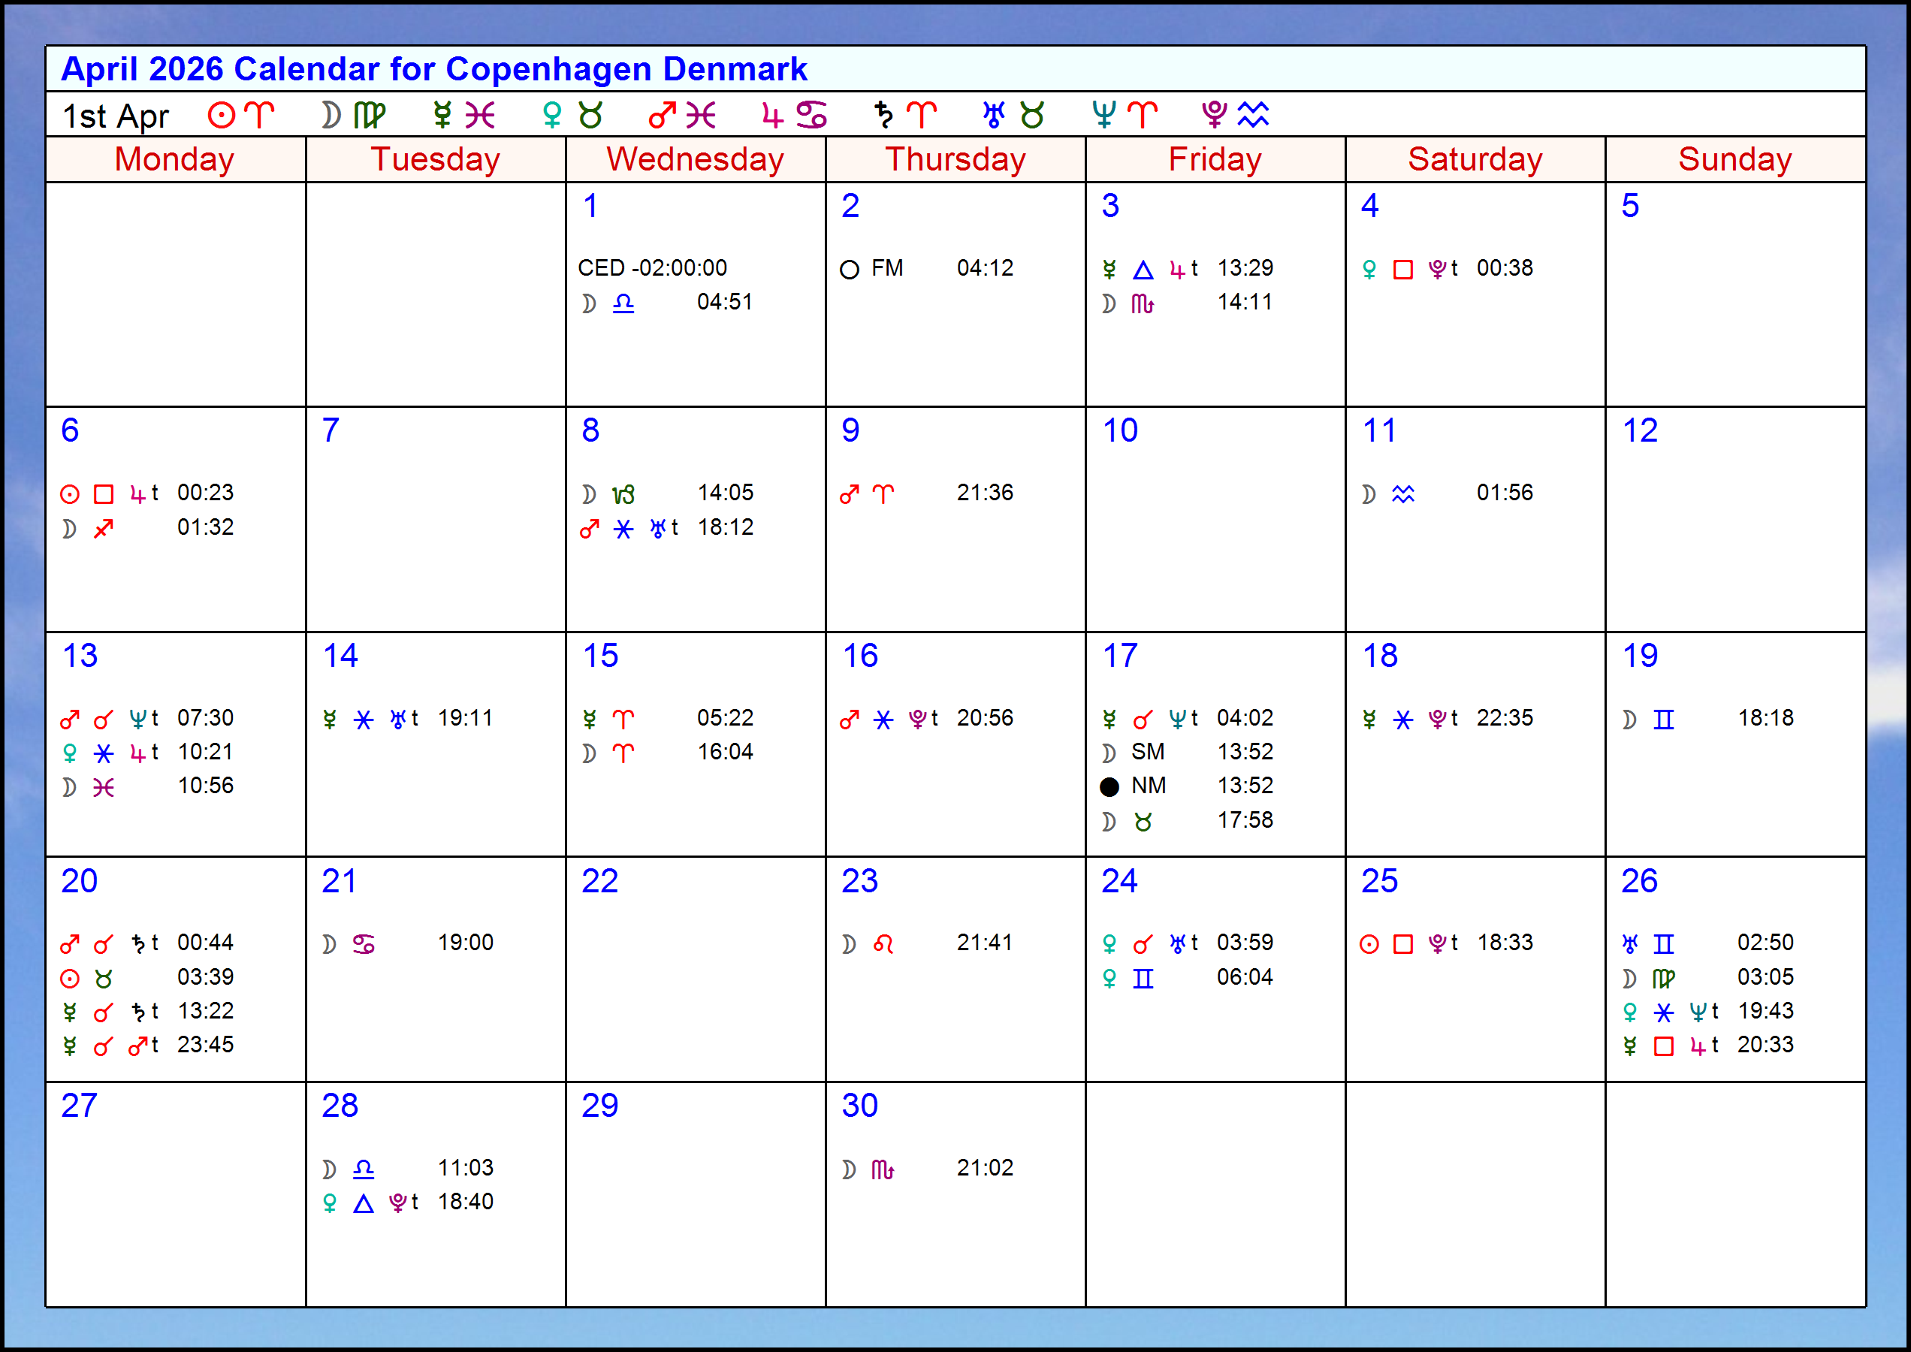1911x1352 pixels.
Task: Click the Taurus sign on April 17 at 17:58
Action: tap(1143, 822)
